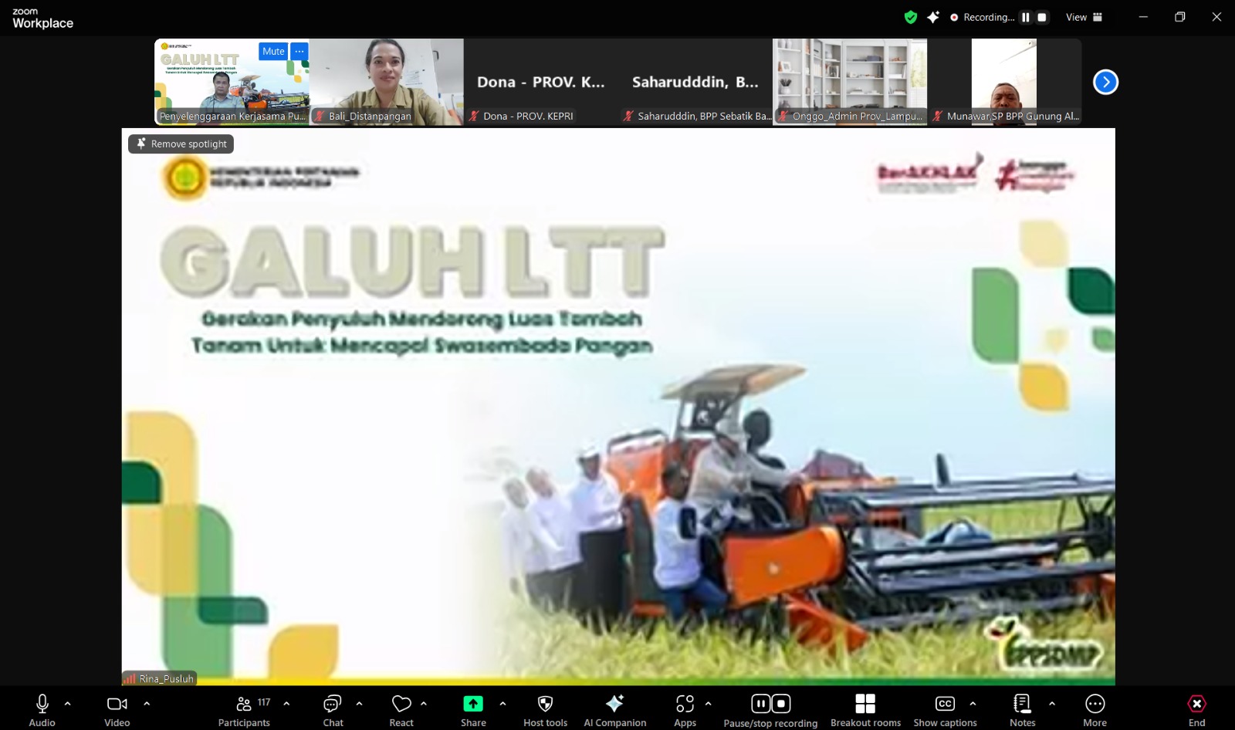Expand the audio options arrow
The width and height of the screenshot is (1235, 730).
tap(68, 703)
